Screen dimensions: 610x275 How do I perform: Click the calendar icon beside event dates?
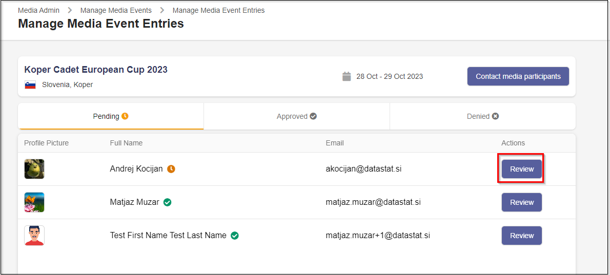[x=347, y=76]
